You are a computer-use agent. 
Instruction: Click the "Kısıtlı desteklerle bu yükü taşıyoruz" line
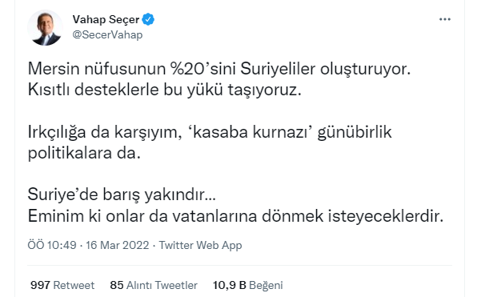(x=164, y=90)
